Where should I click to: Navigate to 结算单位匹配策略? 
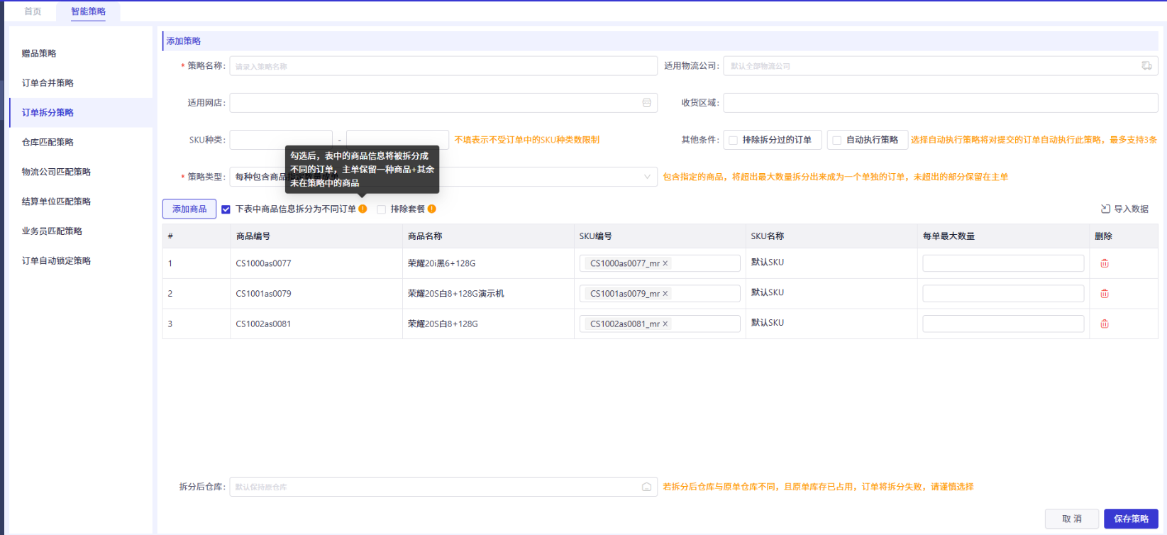pyautogui.click(x=56, y=202)
